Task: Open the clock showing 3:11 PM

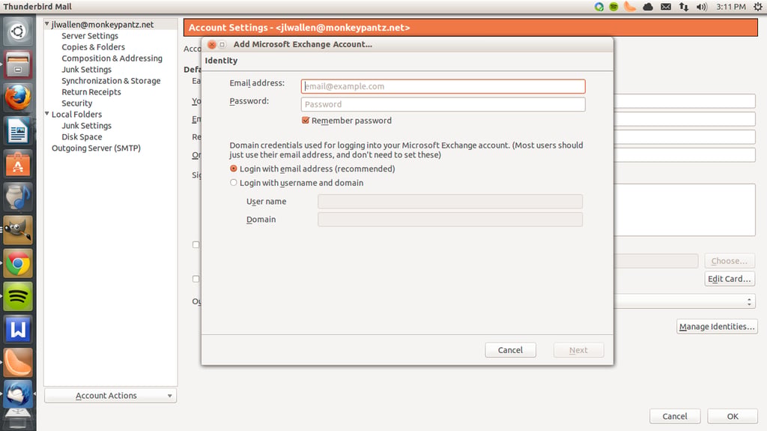Action: pos(731,7)
